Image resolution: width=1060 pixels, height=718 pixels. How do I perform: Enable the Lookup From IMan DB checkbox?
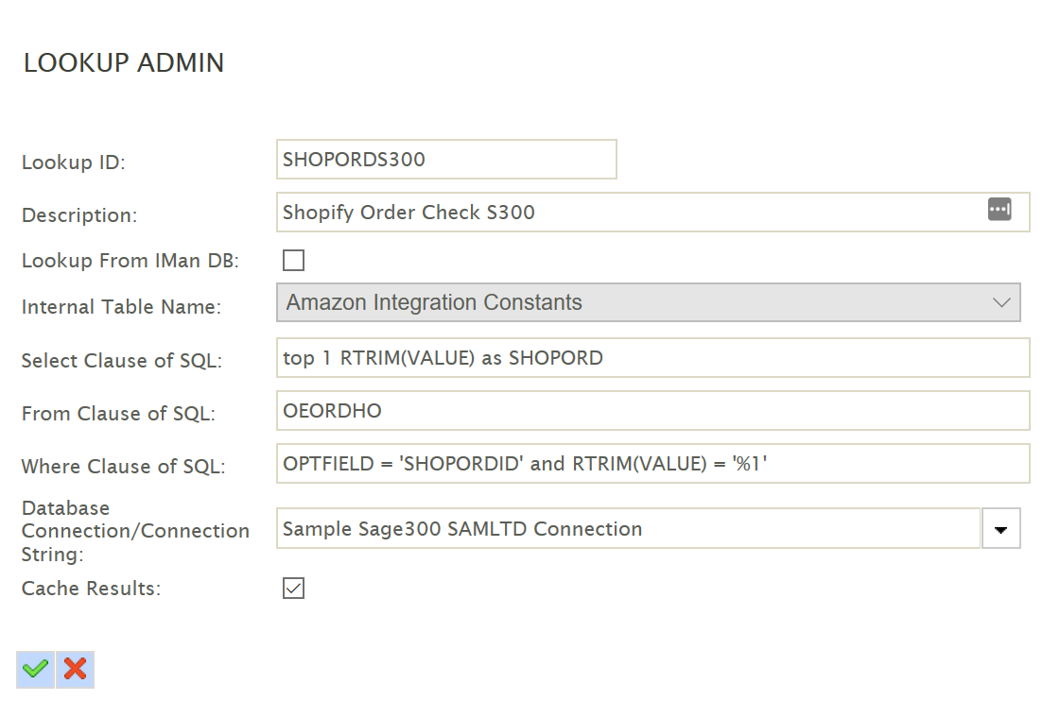tap(294, 261)
